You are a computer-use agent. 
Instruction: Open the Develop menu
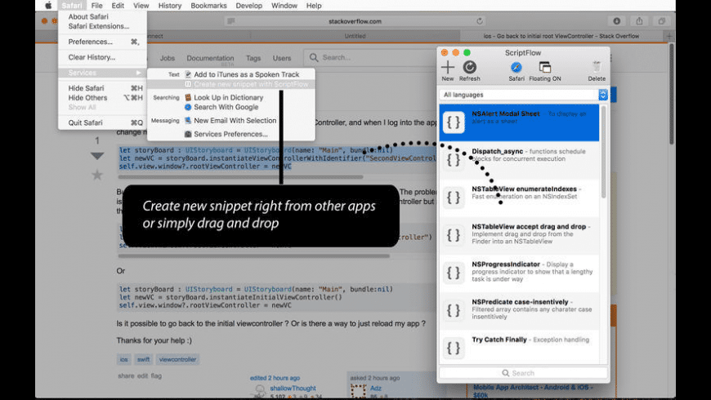point(249,6)
